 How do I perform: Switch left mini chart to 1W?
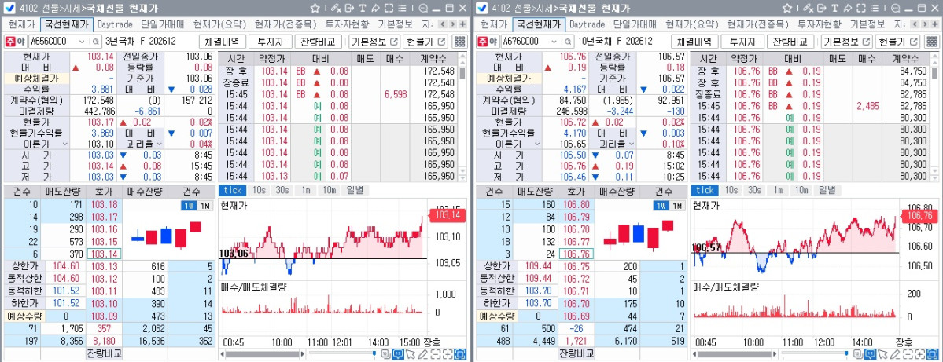[188, 206]
